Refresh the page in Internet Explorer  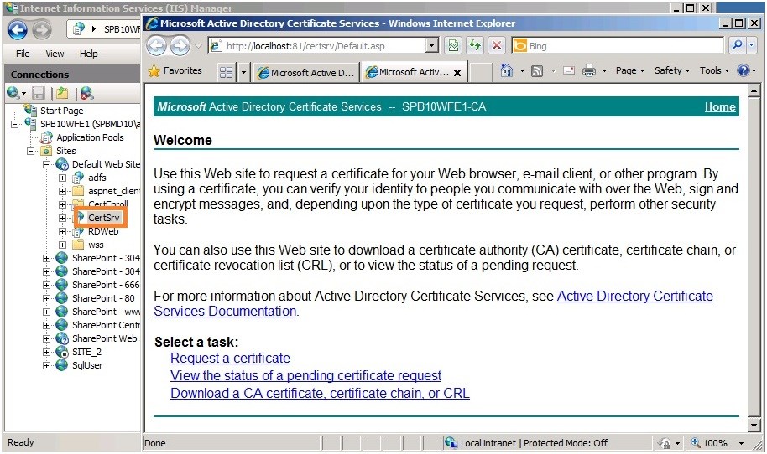click(475, 46)
